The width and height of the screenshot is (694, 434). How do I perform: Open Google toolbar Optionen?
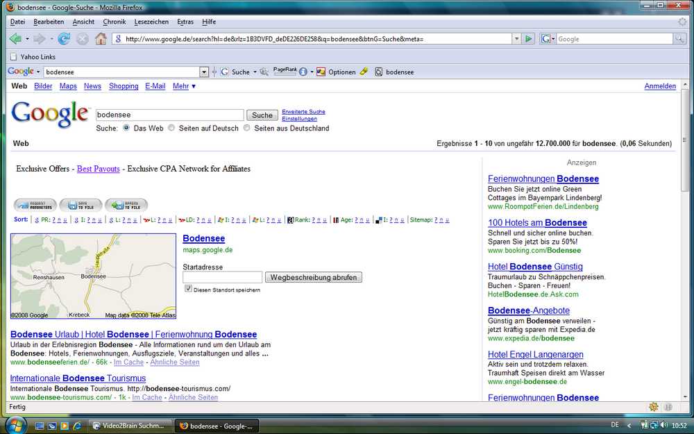(x=337, y=72)
